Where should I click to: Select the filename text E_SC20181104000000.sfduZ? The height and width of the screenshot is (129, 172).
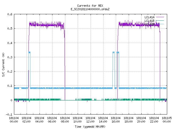coord(90,9)
